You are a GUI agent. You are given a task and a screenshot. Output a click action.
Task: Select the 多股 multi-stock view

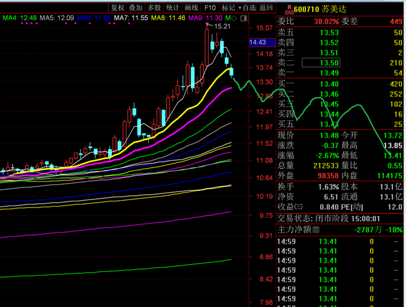click(154, 8)
